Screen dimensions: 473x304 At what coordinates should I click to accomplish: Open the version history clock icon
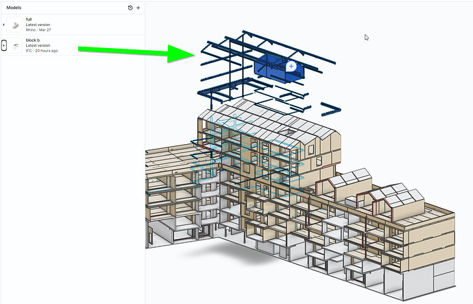click(130, 8)
